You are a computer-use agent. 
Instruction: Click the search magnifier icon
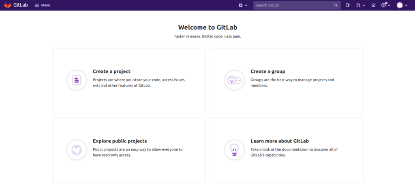(336, 5)
